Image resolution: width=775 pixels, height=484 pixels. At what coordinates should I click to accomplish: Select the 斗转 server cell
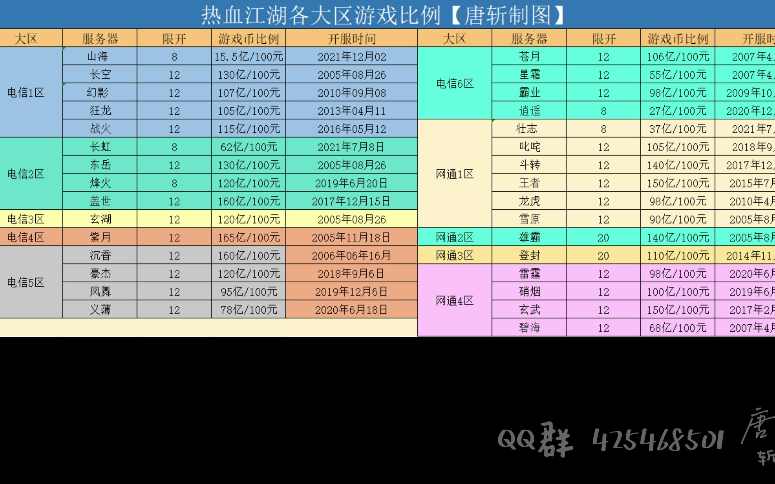(529, 165)
